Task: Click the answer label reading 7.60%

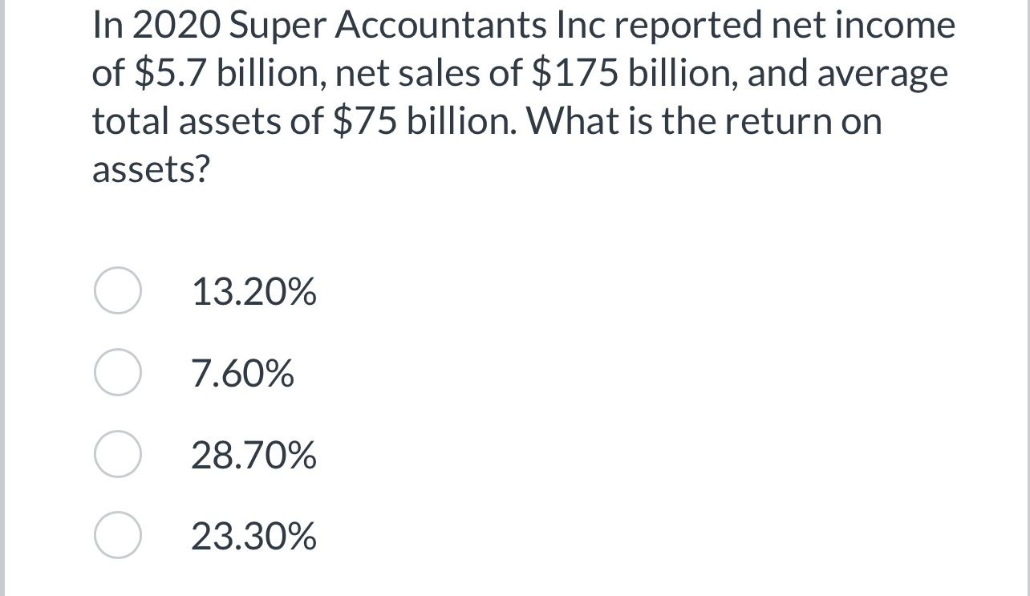Action: (243, 372)
